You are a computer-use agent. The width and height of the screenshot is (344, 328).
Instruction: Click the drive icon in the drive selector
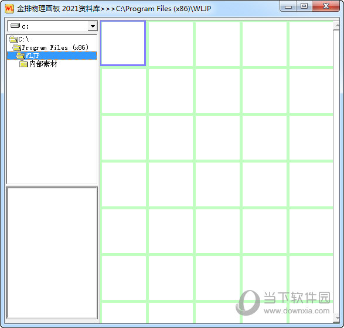tap(15, 26)
